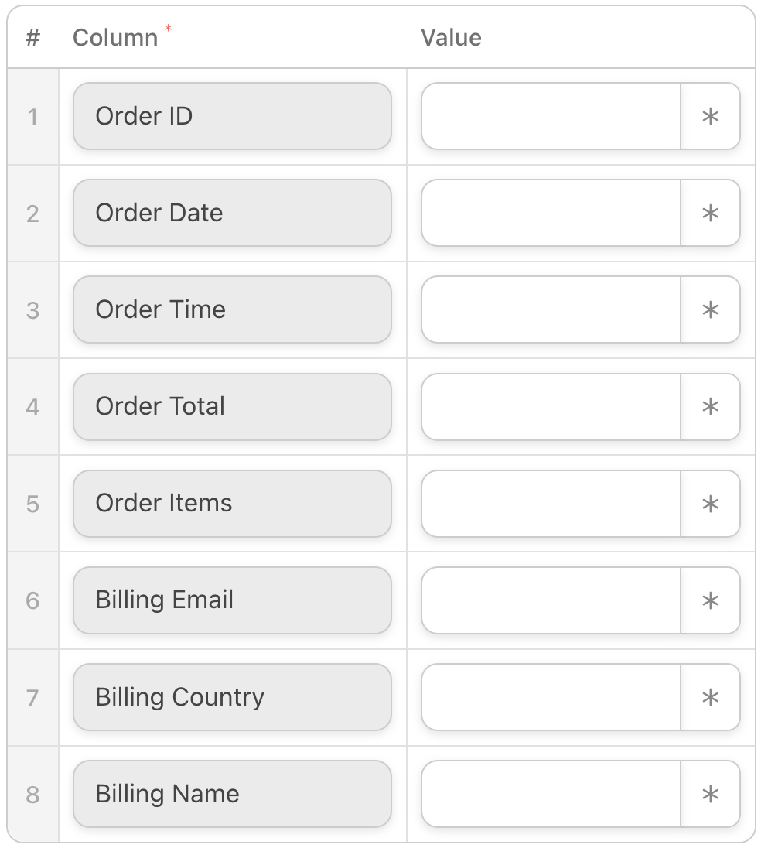This screenshot has width=761, height=848.
Task: Focus the Order Date value field
Action: point(551,214)
